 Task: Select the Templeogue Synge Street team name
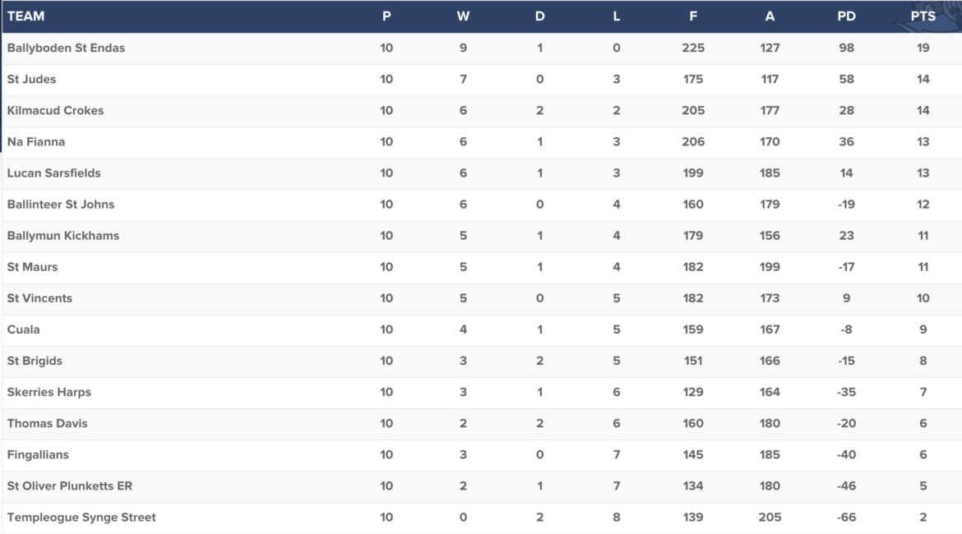(x=81, y=517)
